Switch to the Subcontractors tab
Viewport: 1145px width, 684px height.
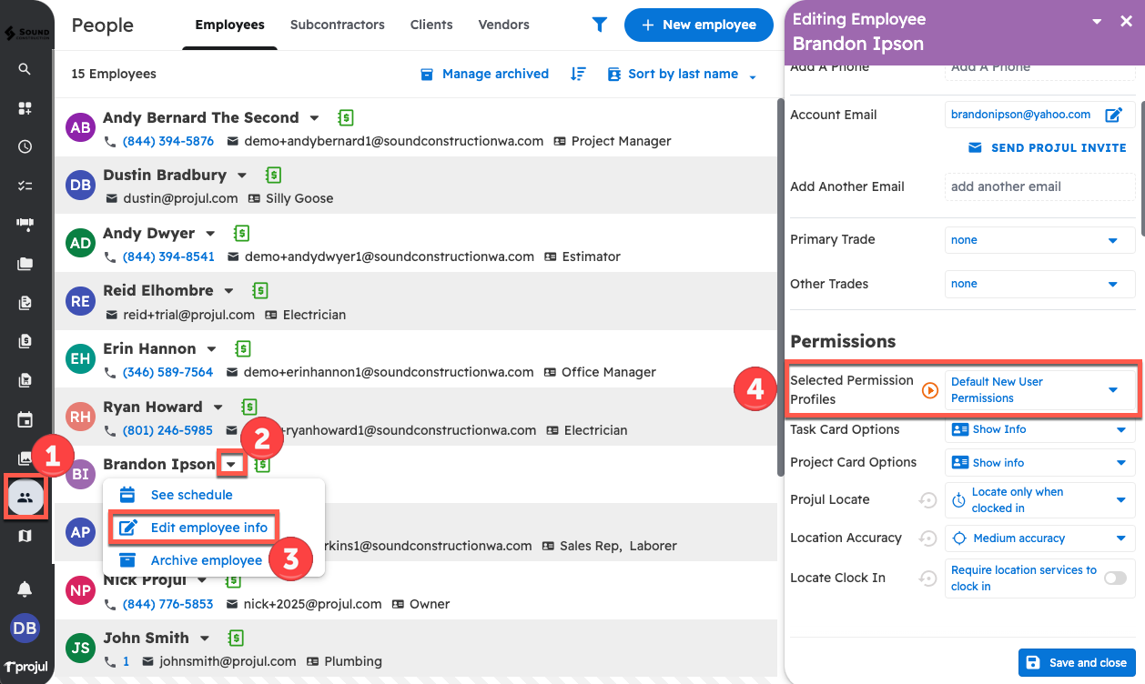click(x=337, y=25)
